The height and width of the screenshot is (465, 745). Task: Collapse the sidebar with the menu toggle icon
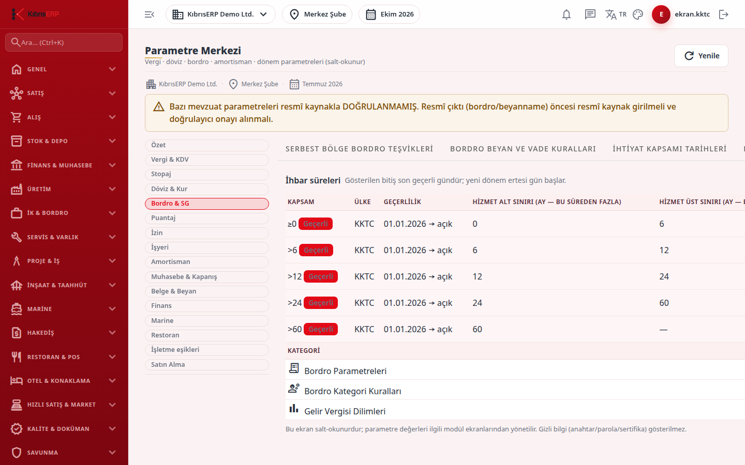coord(150,14)
